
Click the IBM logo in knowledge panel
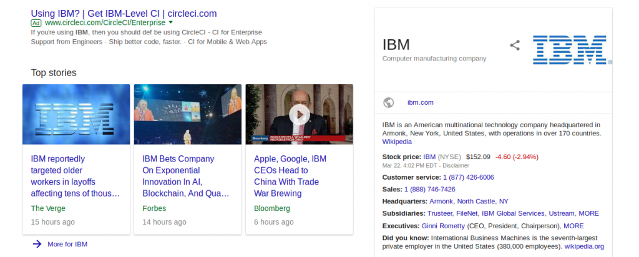(572, 50)
